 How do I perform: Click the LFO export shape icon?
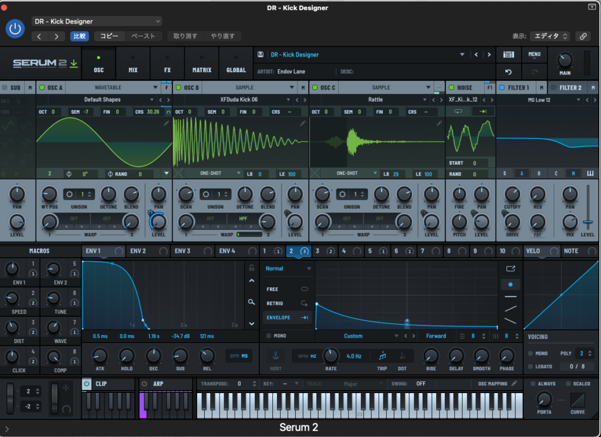click(511, 269)
